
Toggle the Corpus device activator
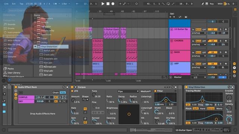coord(72,87)
